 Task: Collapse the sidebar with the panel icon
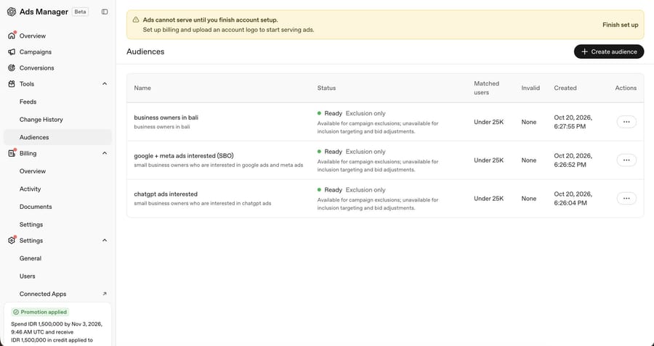pyautogui.click(x=105, y=12)
